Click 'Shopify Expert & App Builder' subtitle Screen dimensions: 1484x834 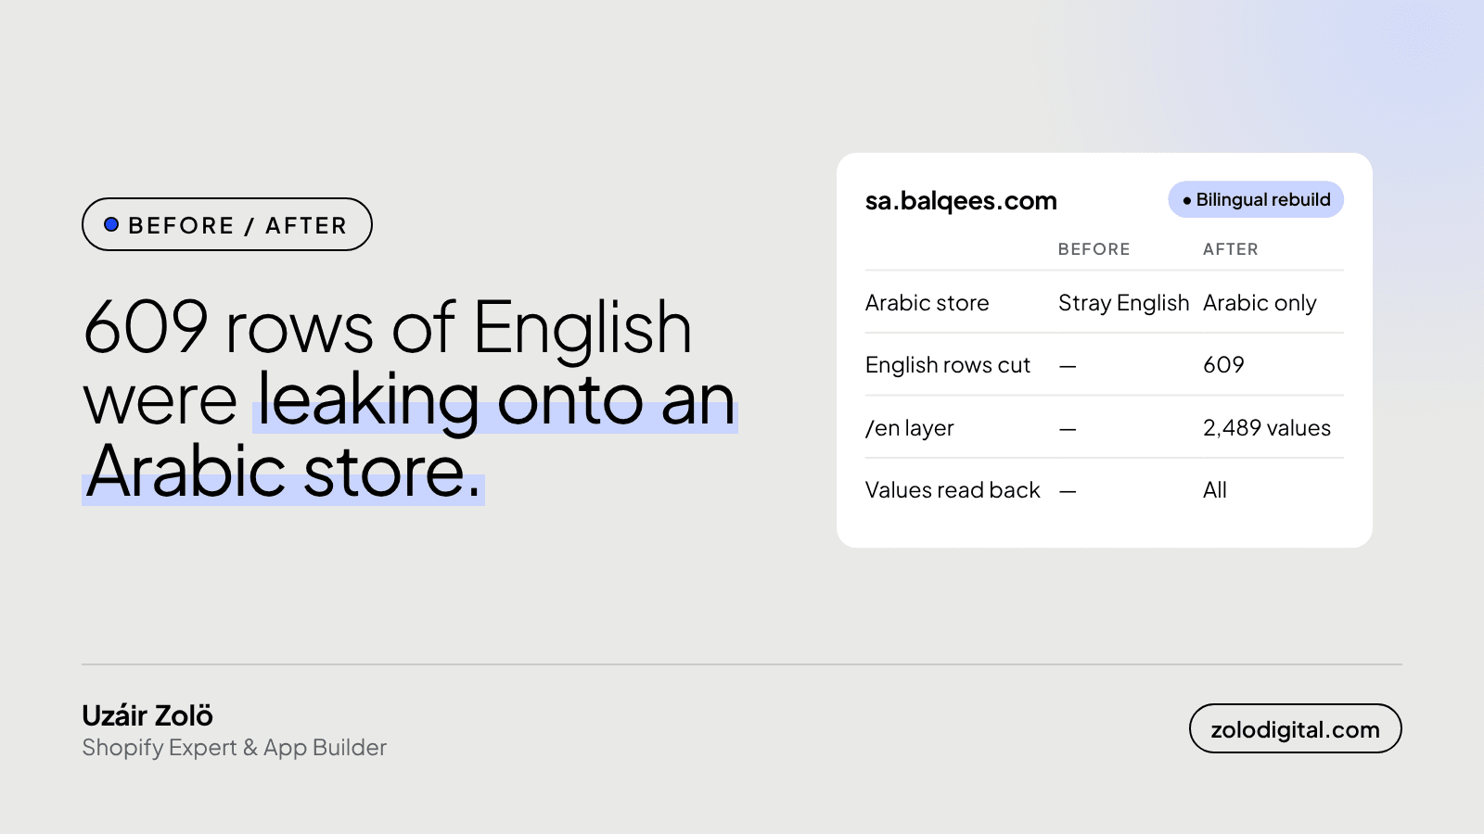pos(234,748)
